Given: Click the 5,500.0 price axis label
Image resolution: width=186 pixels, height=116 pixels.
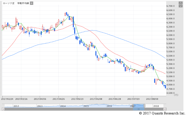Looking at the screenshot, I should point(171,56).
